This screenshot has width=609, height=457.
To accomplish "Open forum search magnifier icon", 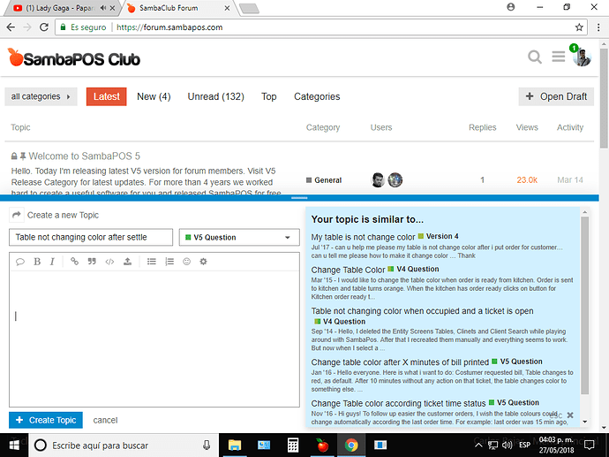I will [535, 57].
